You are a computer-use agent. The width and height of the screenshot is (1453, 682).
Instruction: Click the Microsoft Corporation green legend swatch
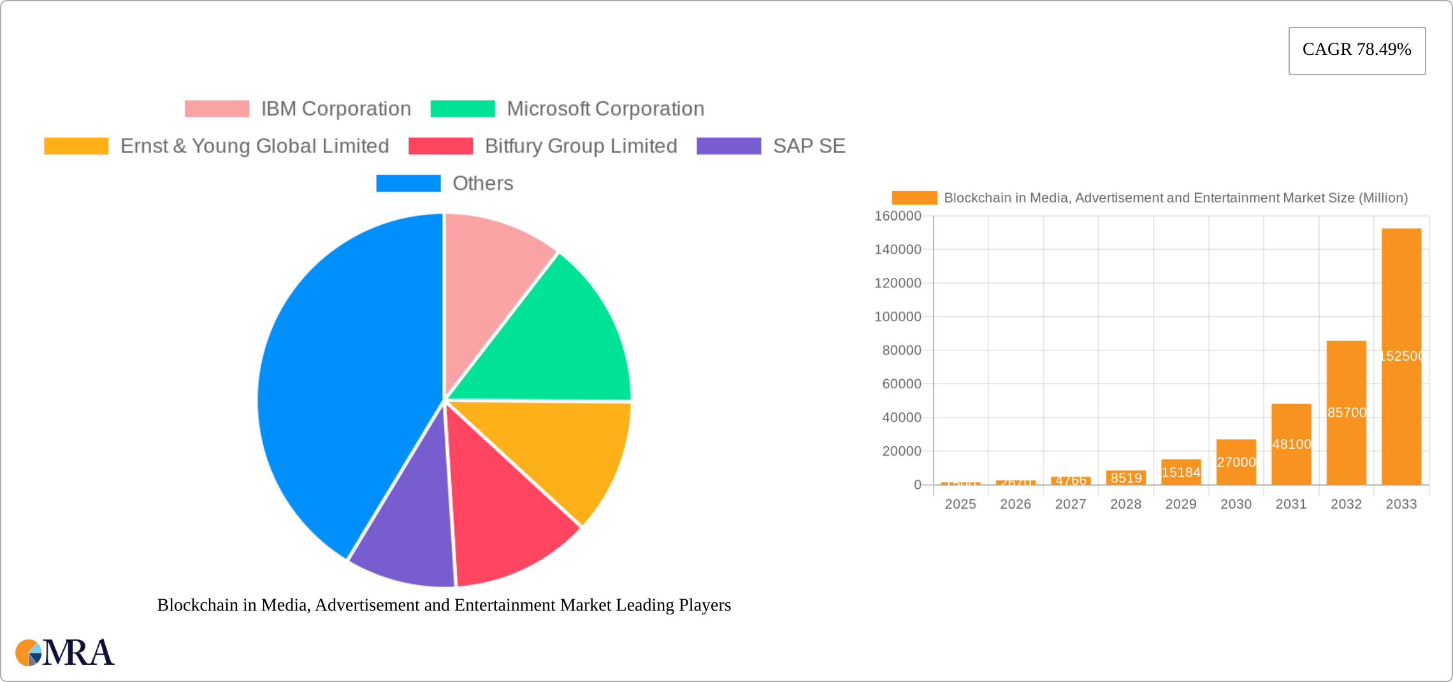point(463,109)
